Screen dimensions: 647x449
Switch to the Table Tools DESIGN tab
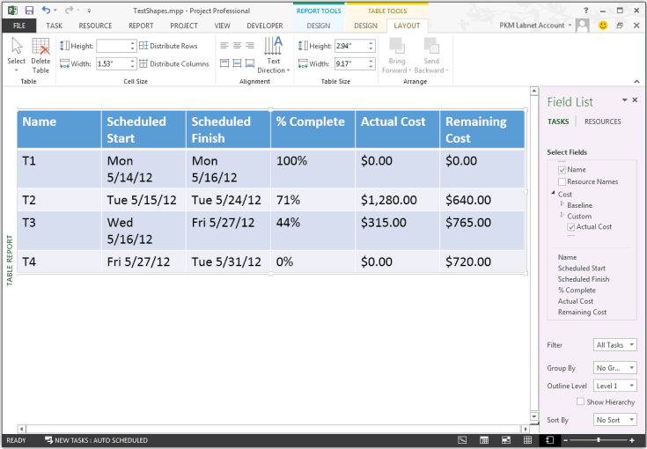point(365,26)
